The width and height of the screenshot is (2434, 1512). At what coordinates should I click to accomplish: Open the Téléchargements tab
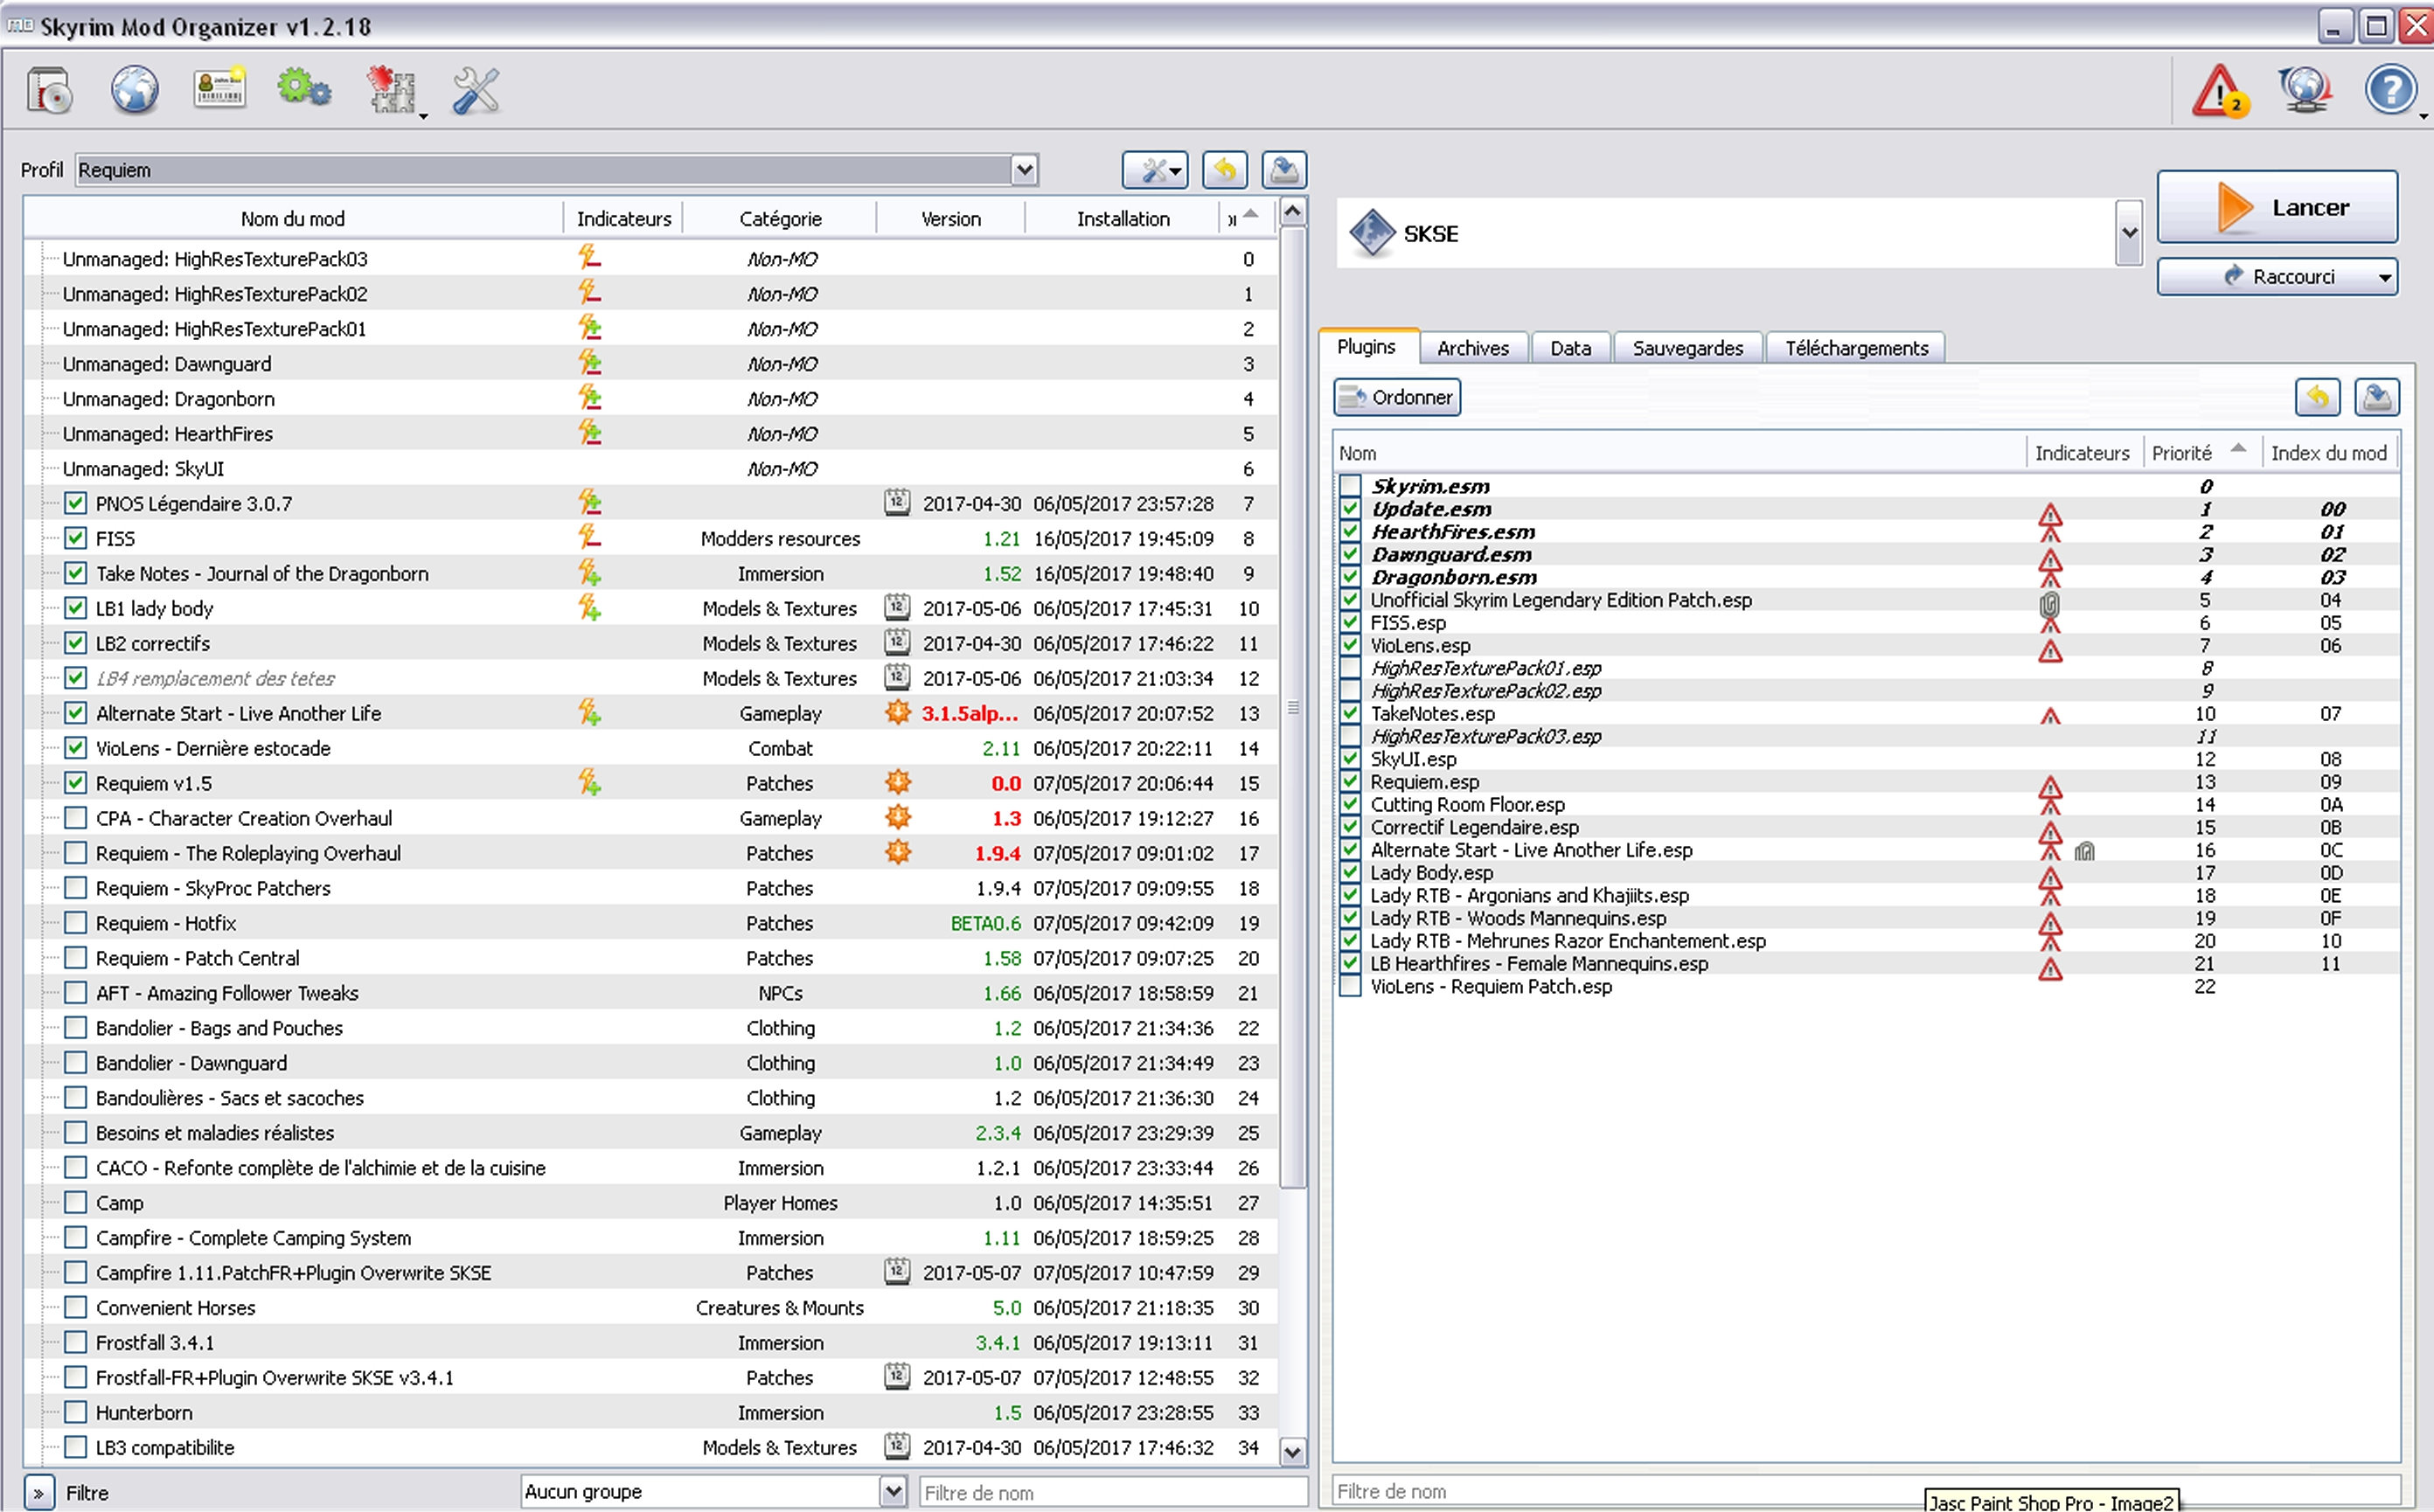[x=1856, y=348]
